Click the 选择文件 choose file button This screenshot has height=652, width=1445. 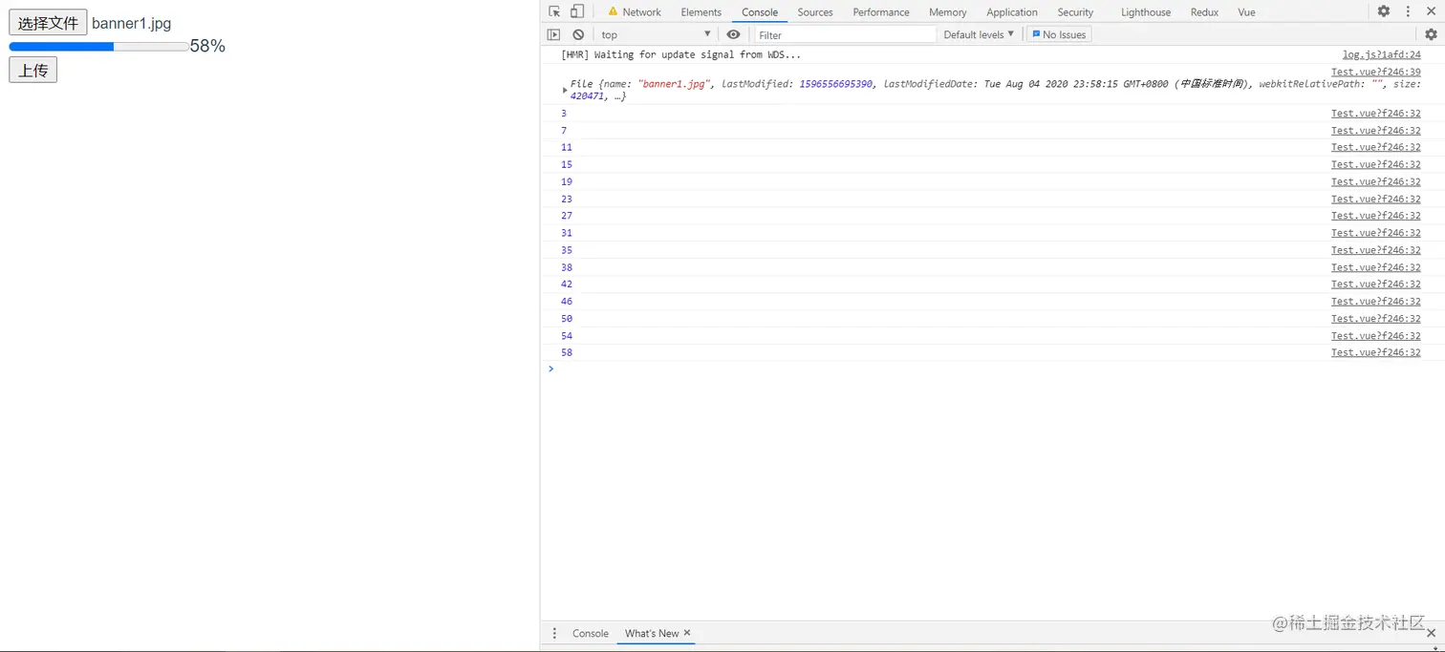[x=48, y=23]
